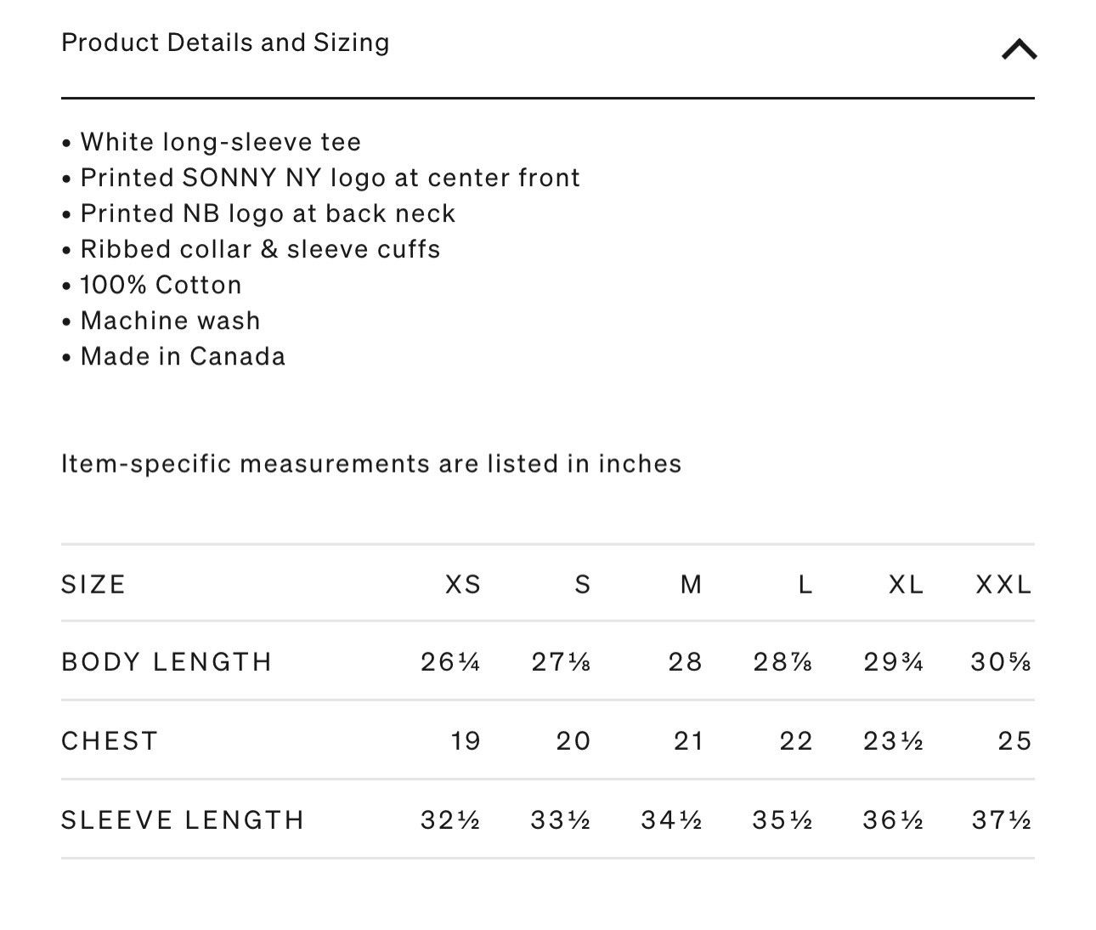
Task: Click the XXL chest value 25
Action: point(1015,740)
